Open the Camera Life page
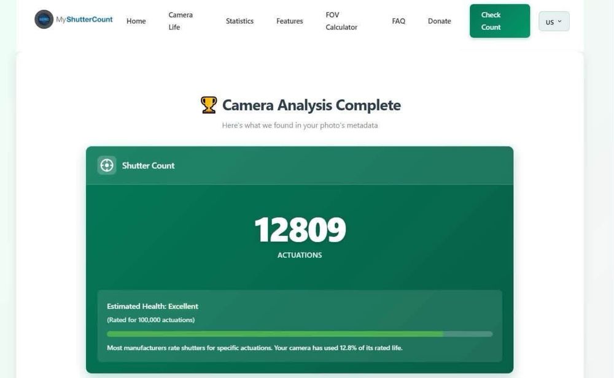 pyautogui.click(x=181, y=21)
